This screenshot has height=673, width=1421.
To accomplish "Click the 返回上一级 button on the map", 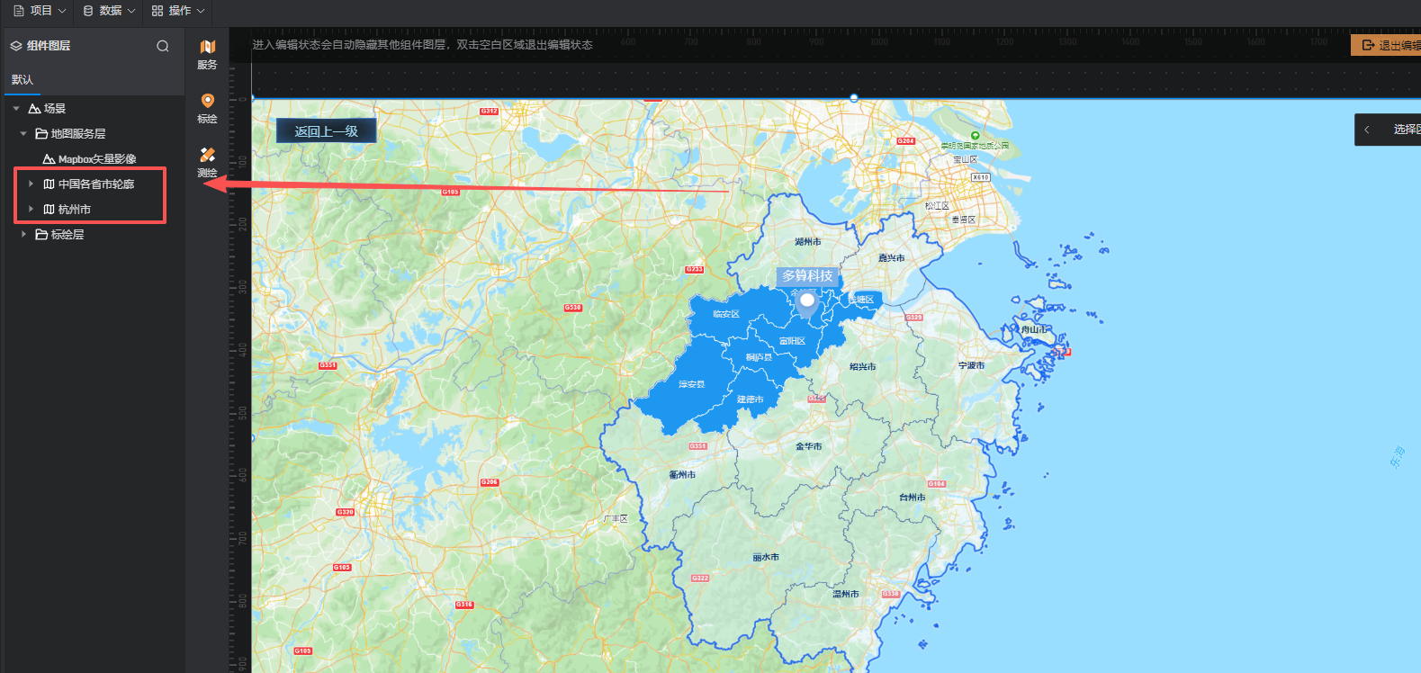I will [326, 131].
